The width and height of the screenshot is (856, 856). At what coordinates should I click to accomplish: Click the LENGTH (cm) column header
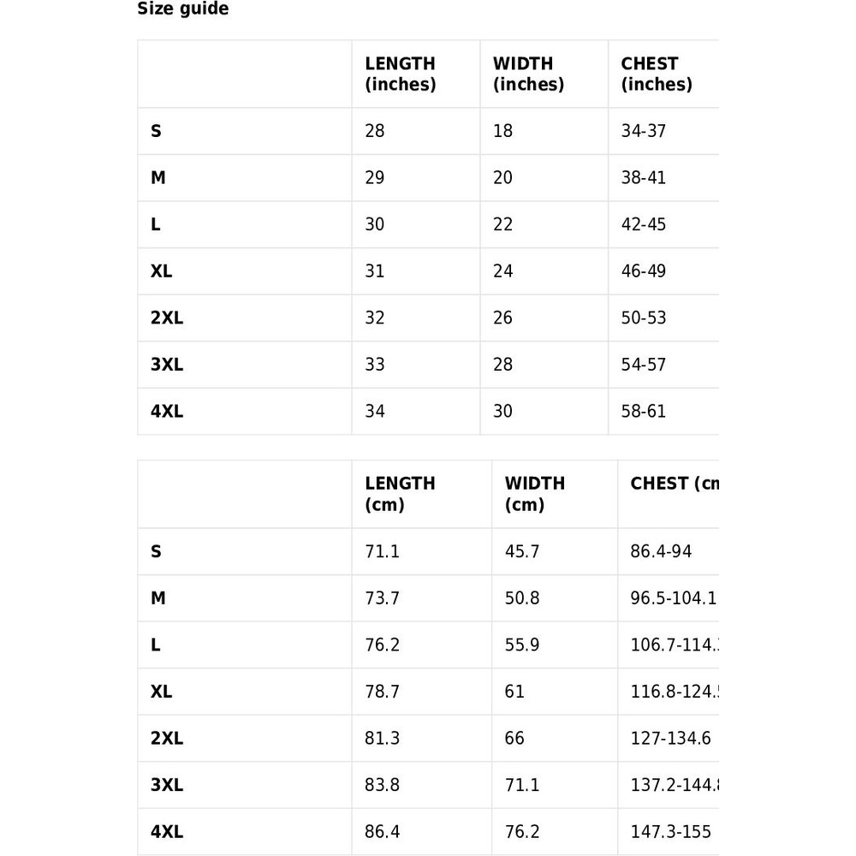click(x=400, y=494)
